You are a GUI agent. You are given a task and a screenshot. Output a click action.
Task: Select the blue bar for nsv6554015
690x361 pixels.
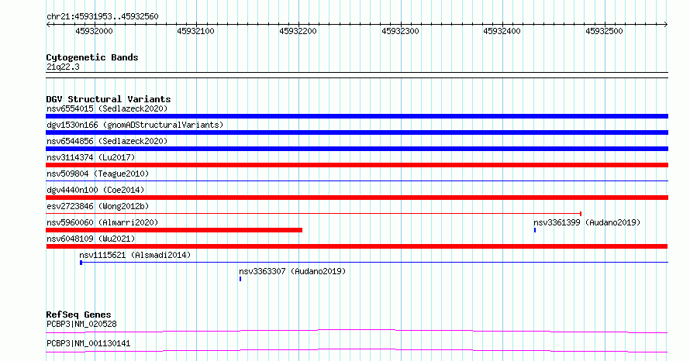tap(357, 116)
